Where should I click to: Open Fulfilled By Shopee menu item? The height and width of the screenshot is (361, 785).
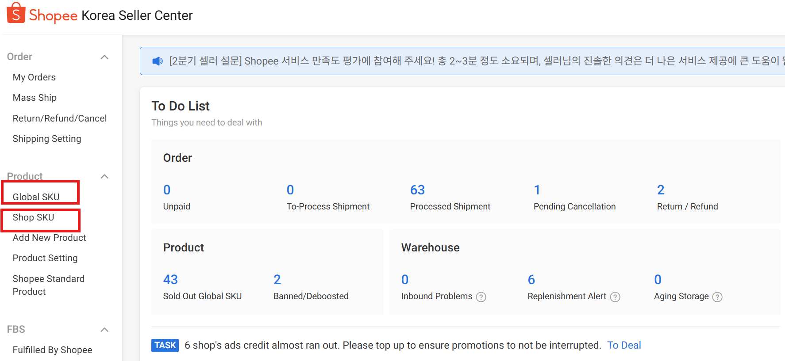pos(52,350)
